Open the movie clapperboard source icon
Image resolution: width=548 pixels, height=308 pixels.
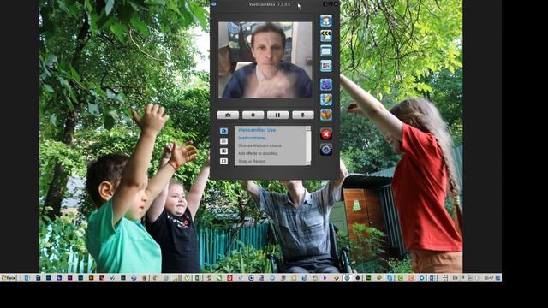pos(326,36)
